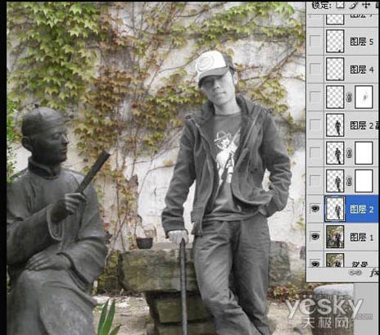Click the 图层 5 layer name
Screen dimensions: 380x335
click(362, 42)
